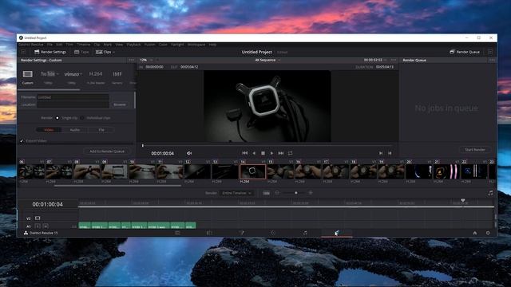
Task: Play in reverse in the viewer
Action: pyautogui.click(x=254, y=153)
